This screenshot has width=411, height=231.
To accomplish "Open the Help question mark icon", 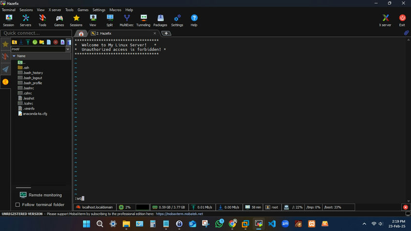I will point(194,20).
